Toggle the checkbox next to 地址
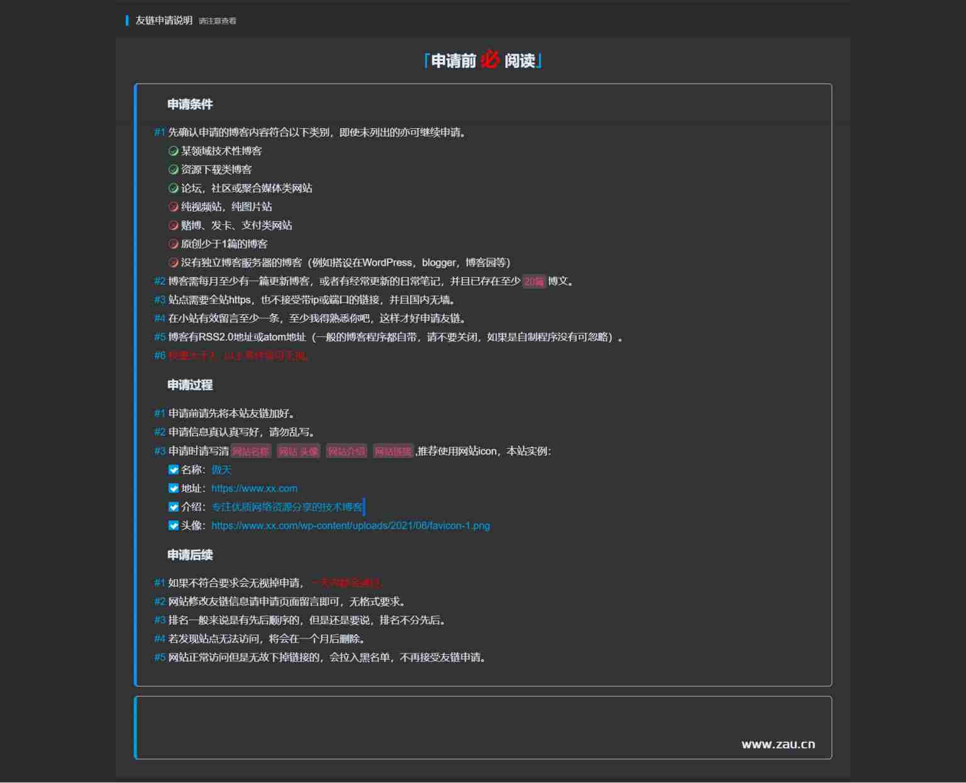 coord(174,488)
